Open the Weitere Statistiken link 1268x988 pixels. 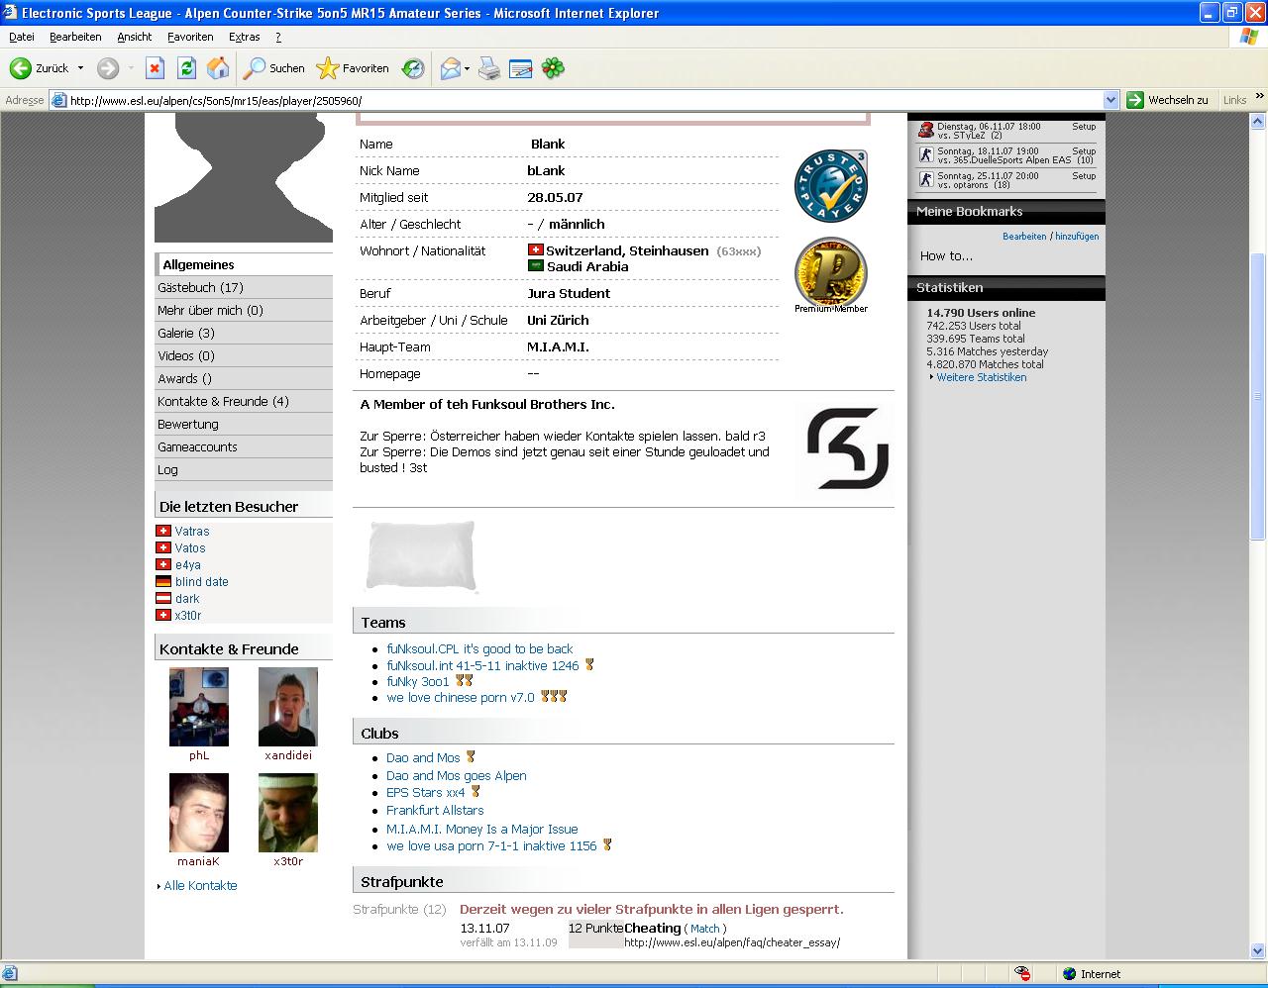(x=982, y=377)
